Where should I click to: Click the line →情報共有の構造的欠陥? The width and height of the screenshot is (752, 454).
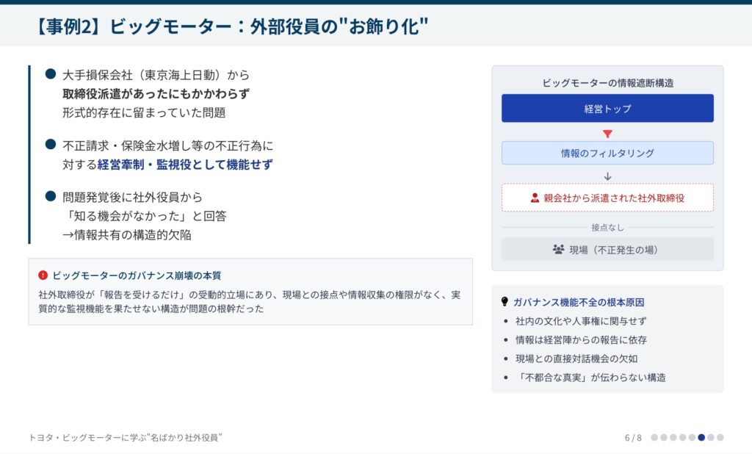(126, 234)
